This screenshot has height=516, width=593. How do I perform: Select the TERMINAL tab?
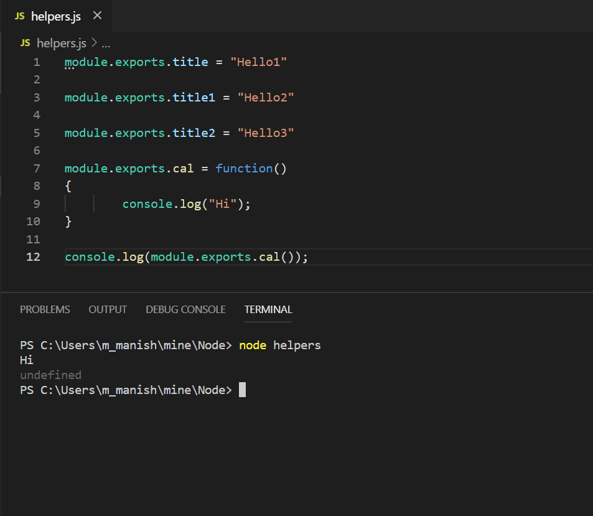(268, 309)
